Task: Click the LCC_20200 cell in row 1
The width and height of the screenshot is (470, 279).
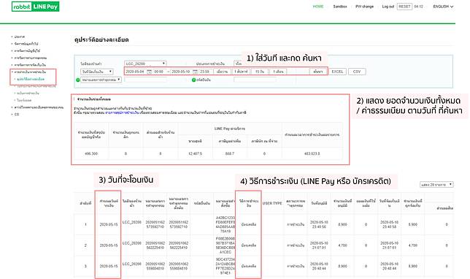Action: [x=132, y=222]
